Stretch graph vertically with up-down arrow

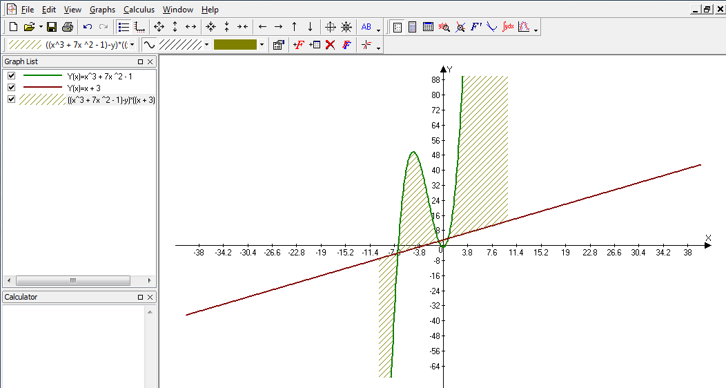coord(175,27)
